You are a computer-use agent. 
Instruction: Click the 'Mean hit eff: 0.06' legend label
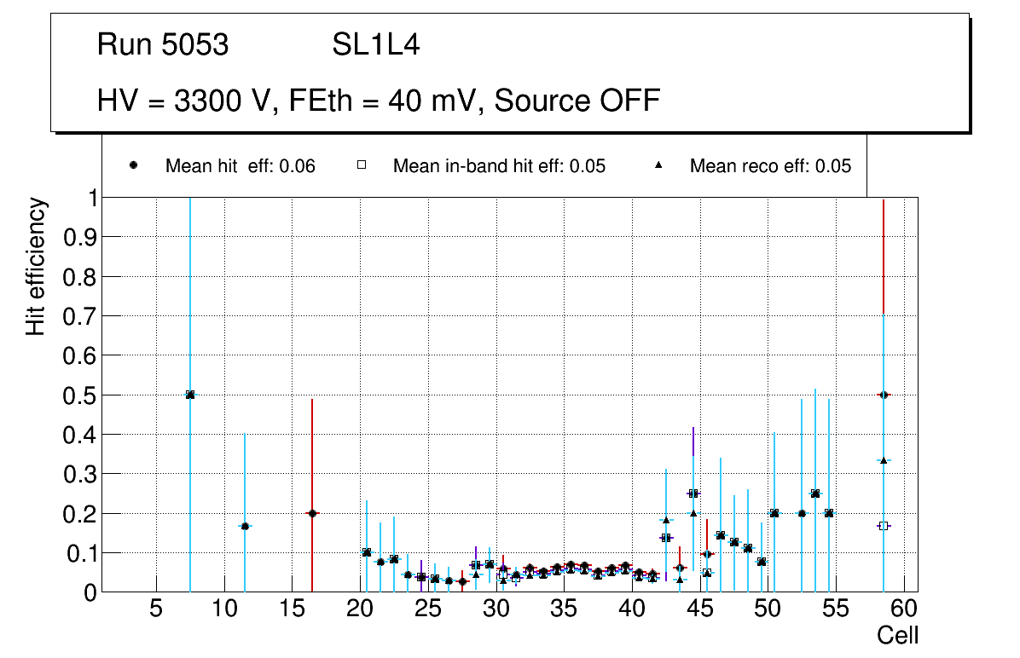click(x=240, y=166)
